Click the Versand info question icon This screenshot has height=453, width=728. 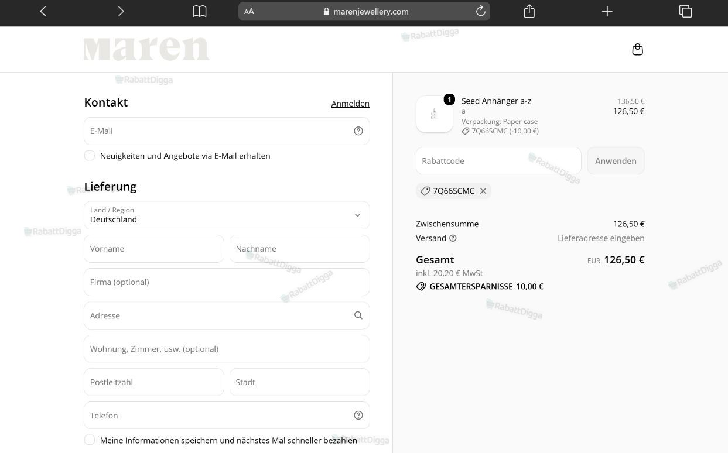coord(453,238)
